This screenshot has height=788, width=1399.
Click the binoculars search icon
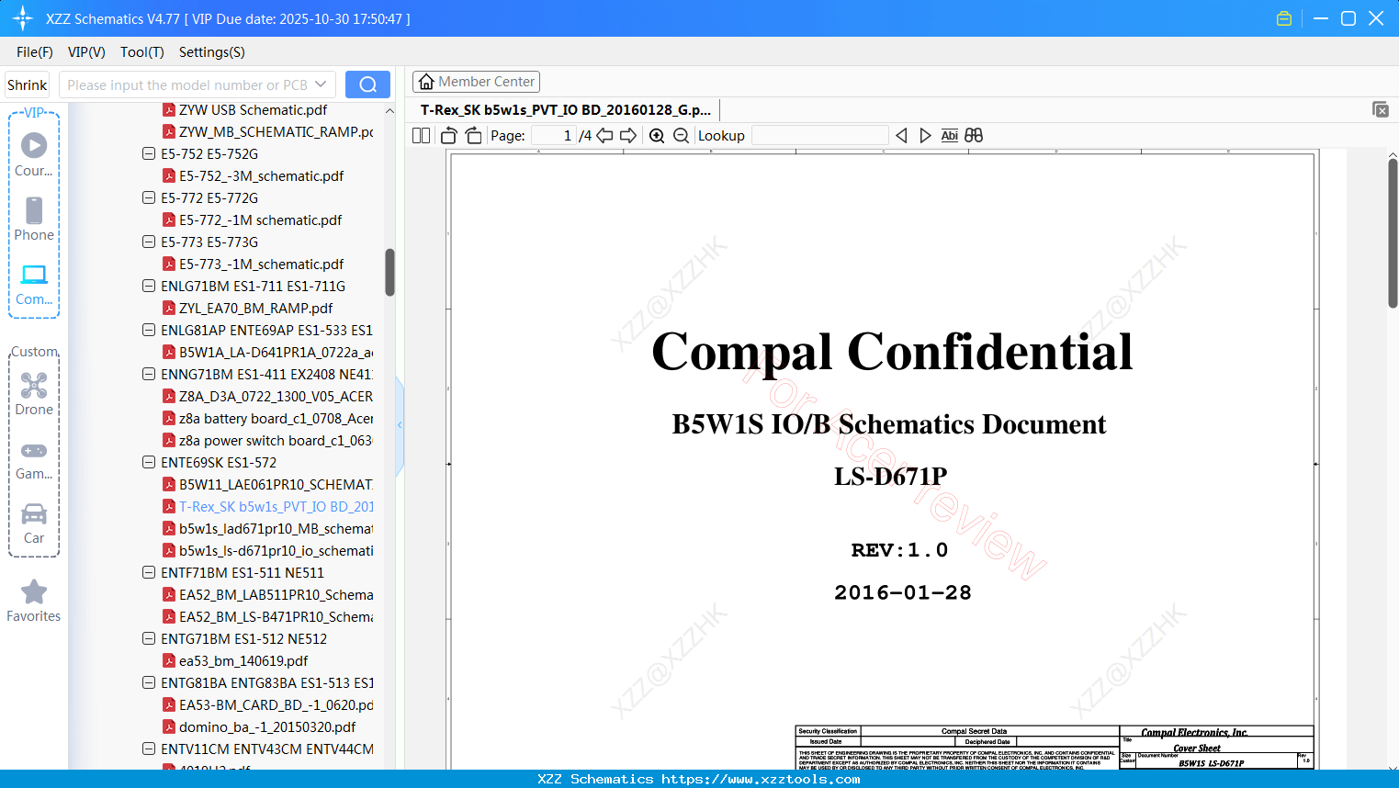pos(974,135)
